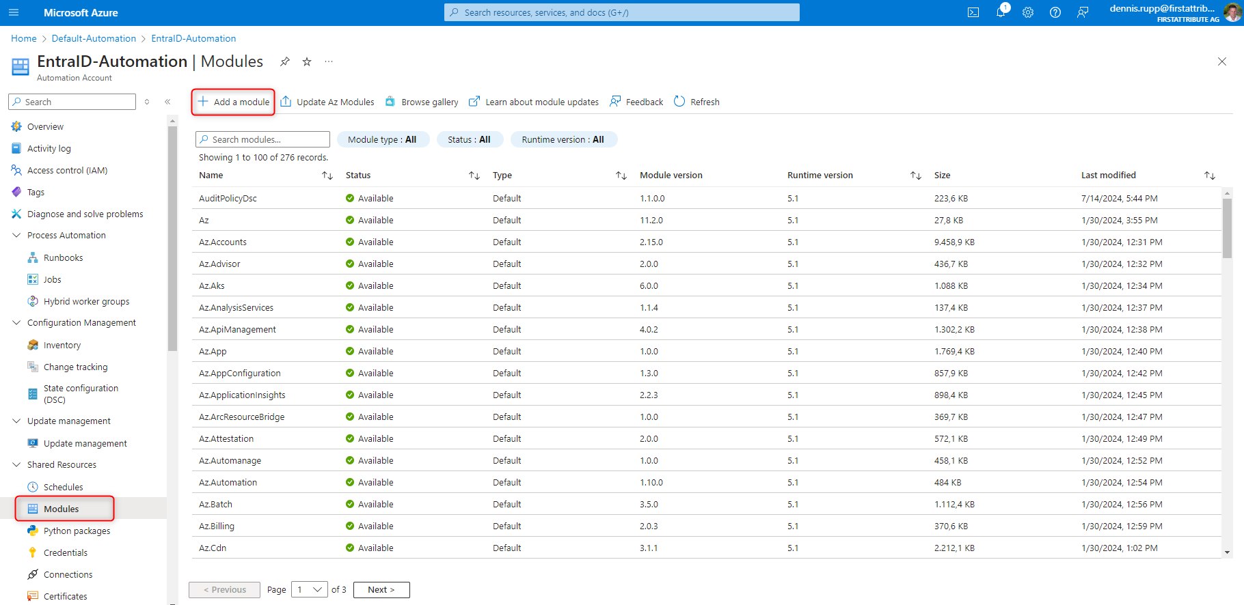Click the global search resources box
The image size is (1244, 605).
click(621, 12)
